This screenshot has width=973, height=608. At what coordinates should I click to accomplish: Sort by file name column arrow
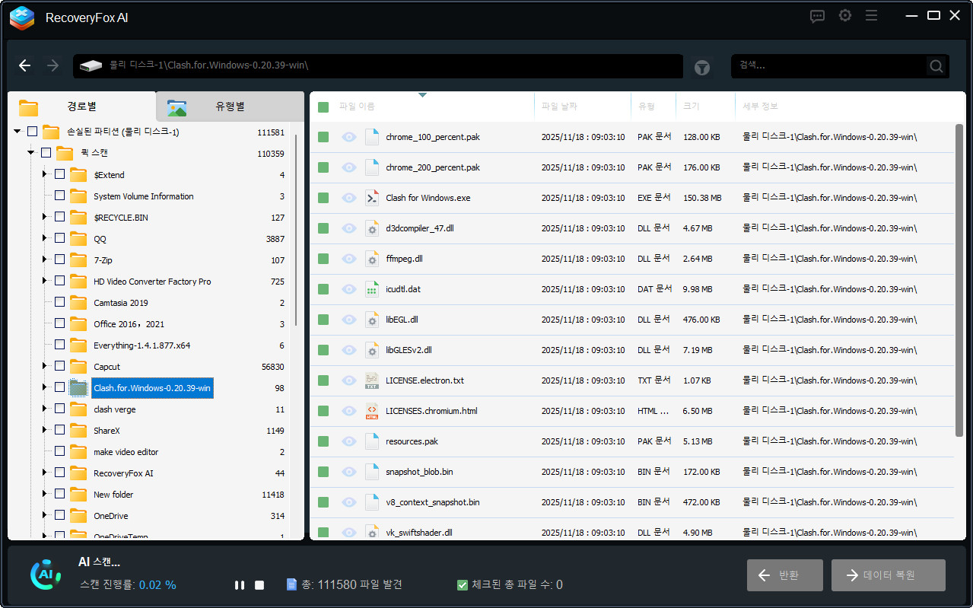(x=422, y=95)
